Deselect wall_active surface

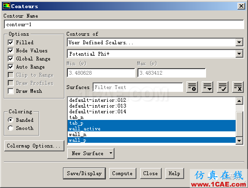pyautogui.click(x=152, y=129)
